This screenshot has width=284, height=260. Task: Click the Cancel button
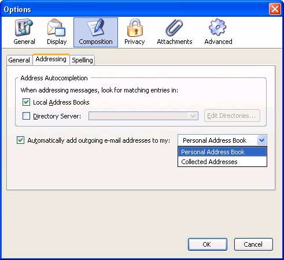point(253,244)
